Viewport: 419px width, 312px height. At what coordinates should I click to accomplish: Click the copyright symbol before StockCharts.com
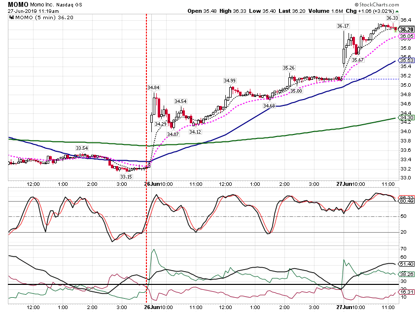pos(356,4)
